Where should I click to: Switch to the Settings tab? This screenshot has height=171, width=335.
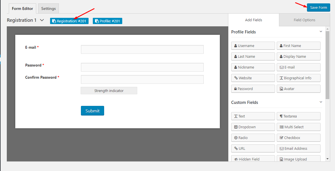[48, 8]
